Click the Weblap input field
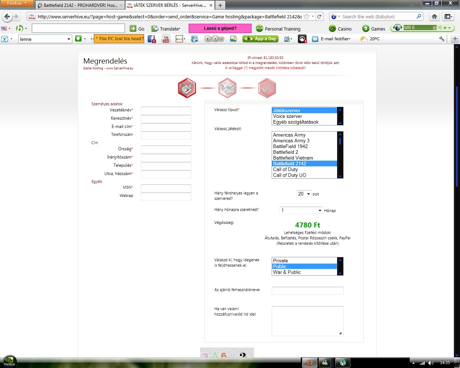 pyautogui.click(x=166, y=196)
